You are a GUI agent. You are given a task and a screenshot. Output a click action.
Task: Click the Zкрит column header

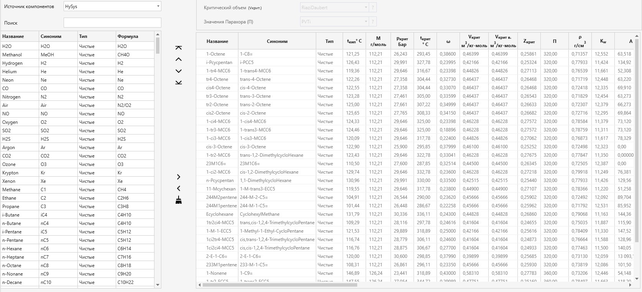click(529, 41)
